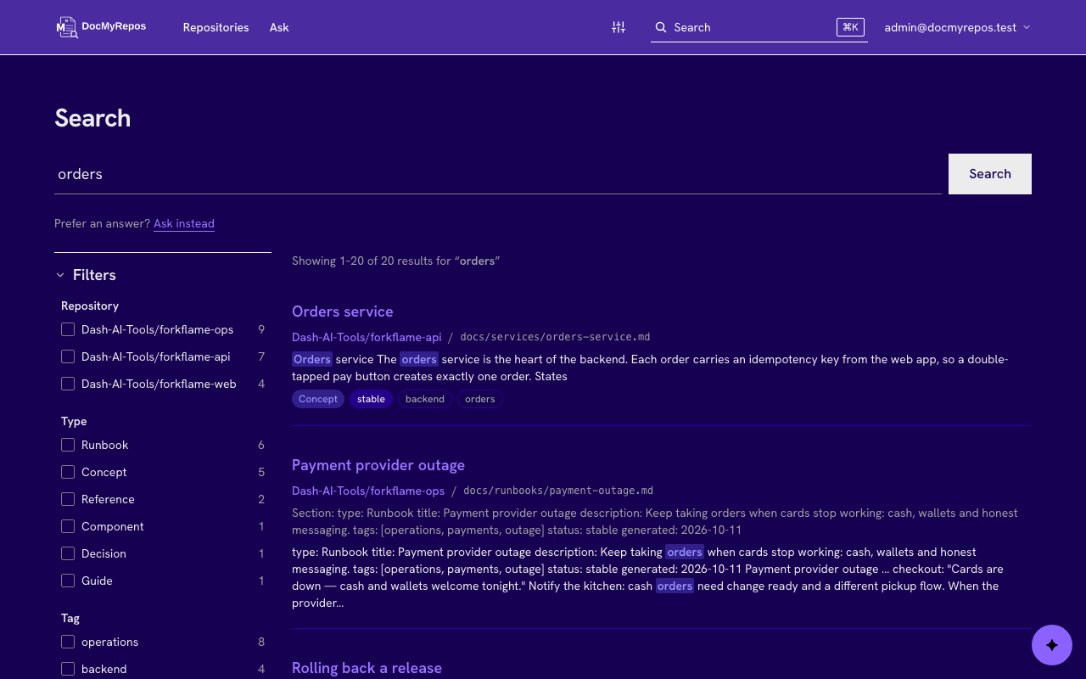Toggle the backend tag filter
The width and height of the screenshot is (1086, 679).
point(68,669)
